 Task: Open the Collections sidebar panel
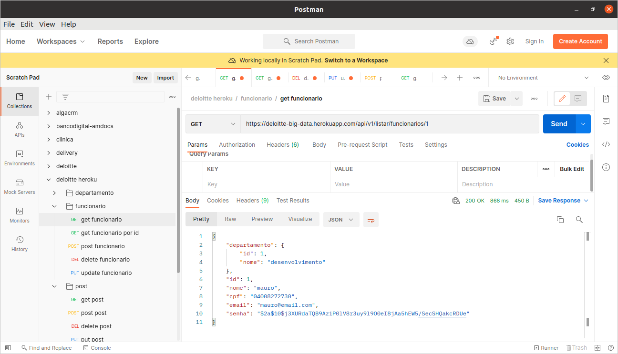(20, 101)
